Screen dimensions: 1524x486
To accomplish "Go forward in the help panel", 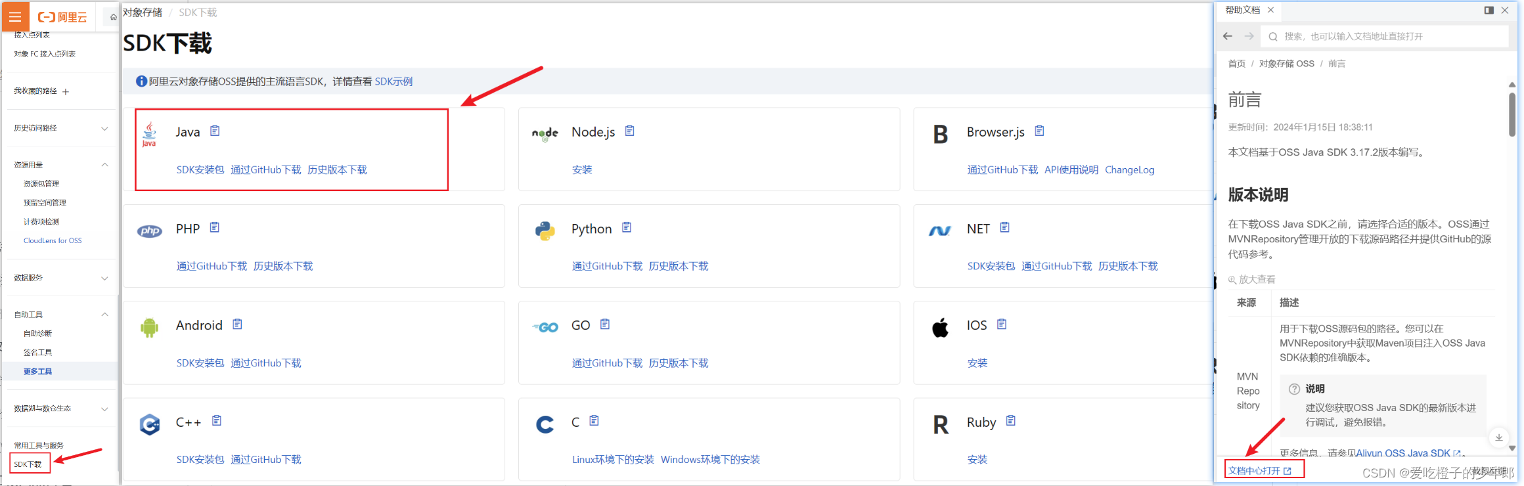I will click(1249, 36).
